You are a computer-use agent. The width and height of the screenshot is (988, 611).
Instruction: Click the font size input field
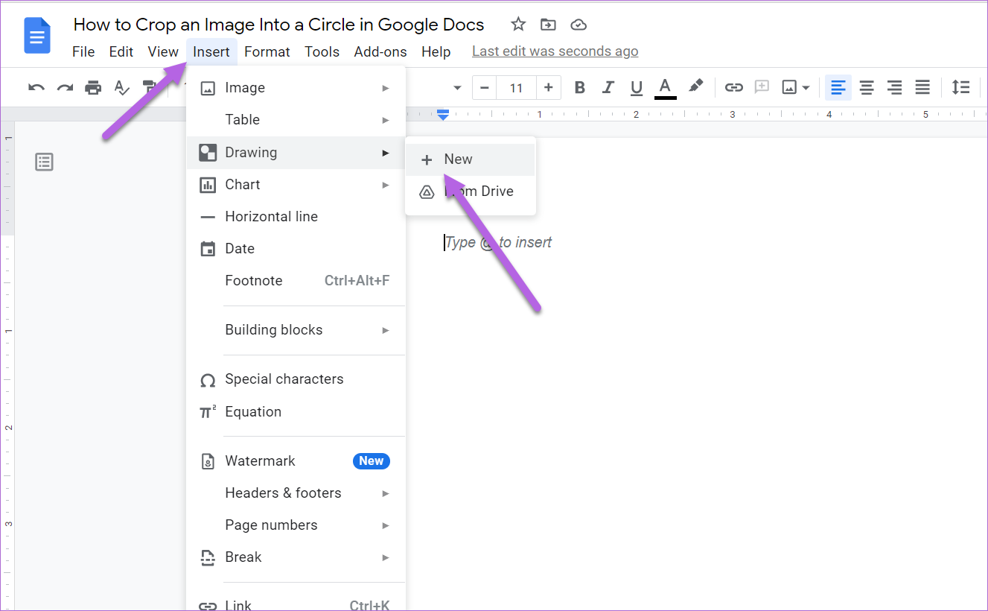pos(516,87)
